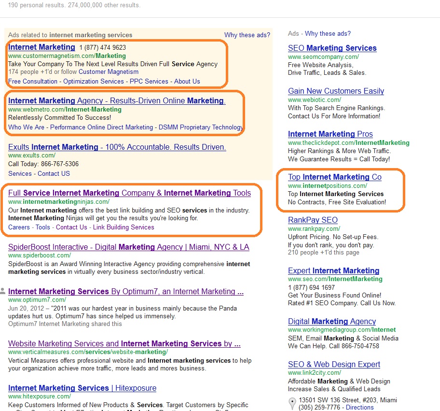Open the RankPay SEO sidebar ad
This screenshot has height=411, width=440.
(313, 220)
